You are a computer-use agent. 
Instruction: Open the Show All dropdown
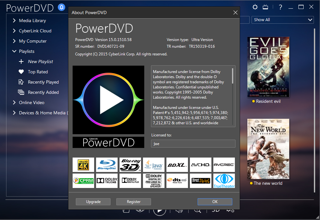pos(283,20)
